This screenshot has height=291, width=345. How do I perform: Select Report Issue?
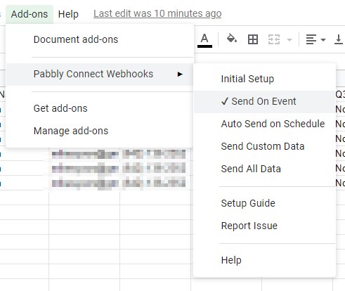(265, 226)
